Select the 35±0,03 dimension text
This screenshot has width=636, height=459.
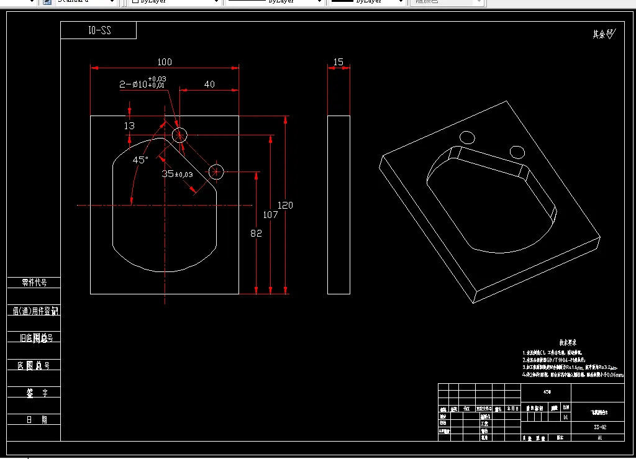tap(177, 174)
